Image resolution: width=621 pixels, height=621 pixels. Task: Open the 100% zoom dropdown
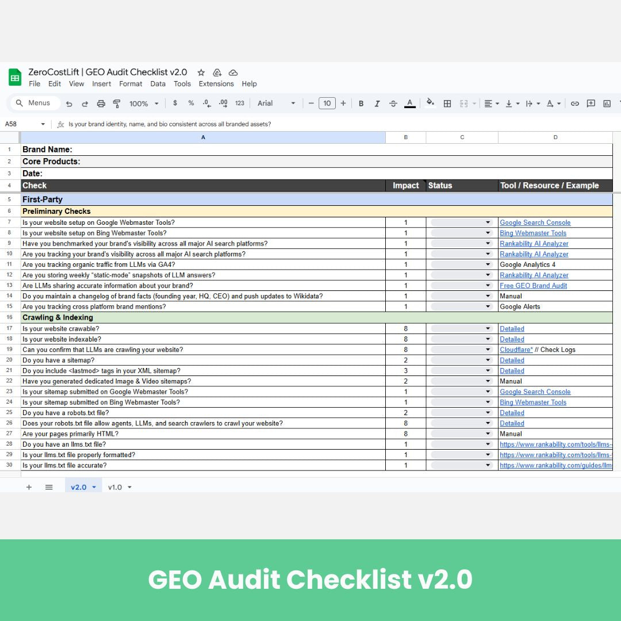point(144,103)
